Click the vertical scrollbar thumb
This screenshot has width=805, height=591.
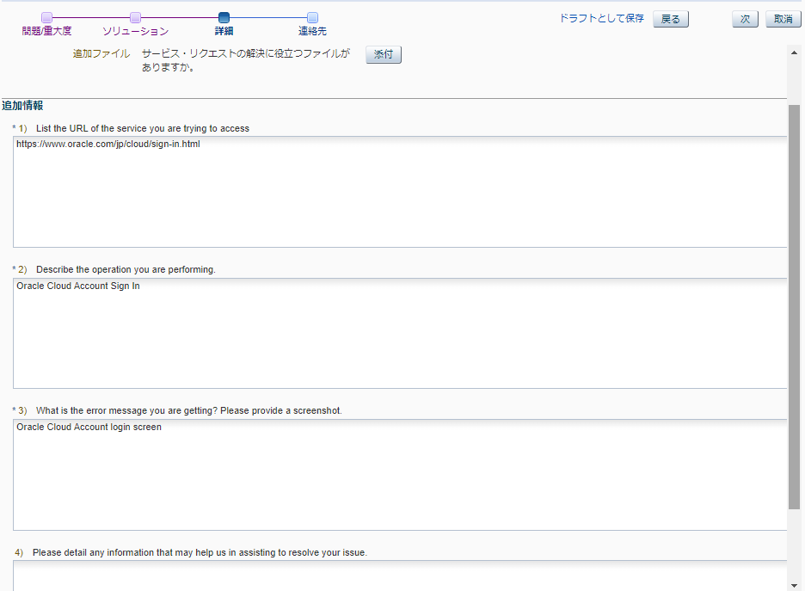[794, 307]
